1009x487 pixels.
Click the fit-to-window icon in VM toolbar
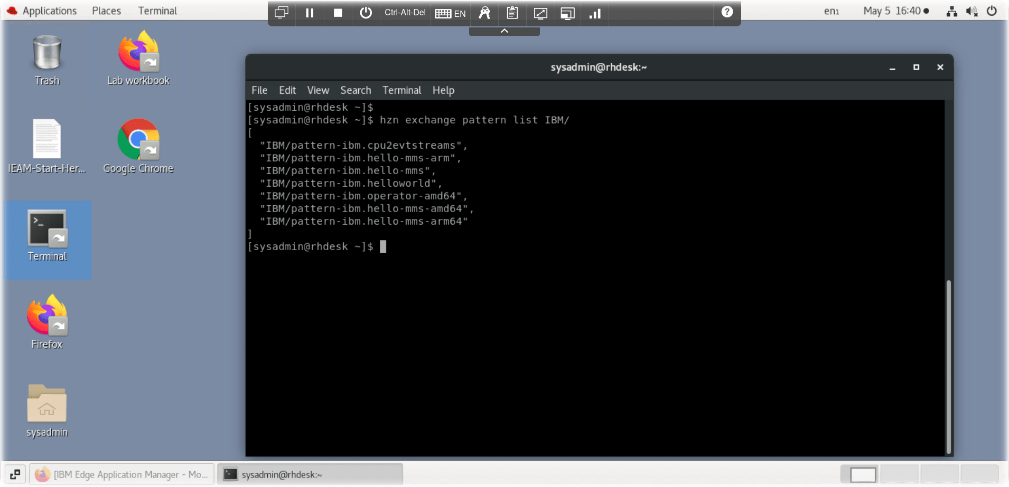point(567,13)
